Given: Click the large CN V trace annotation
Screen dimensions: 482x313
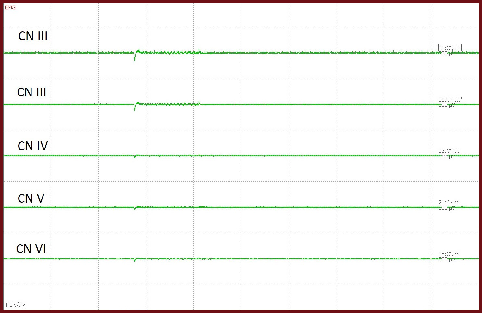Looking at the screenshot, I should [31, 199].
